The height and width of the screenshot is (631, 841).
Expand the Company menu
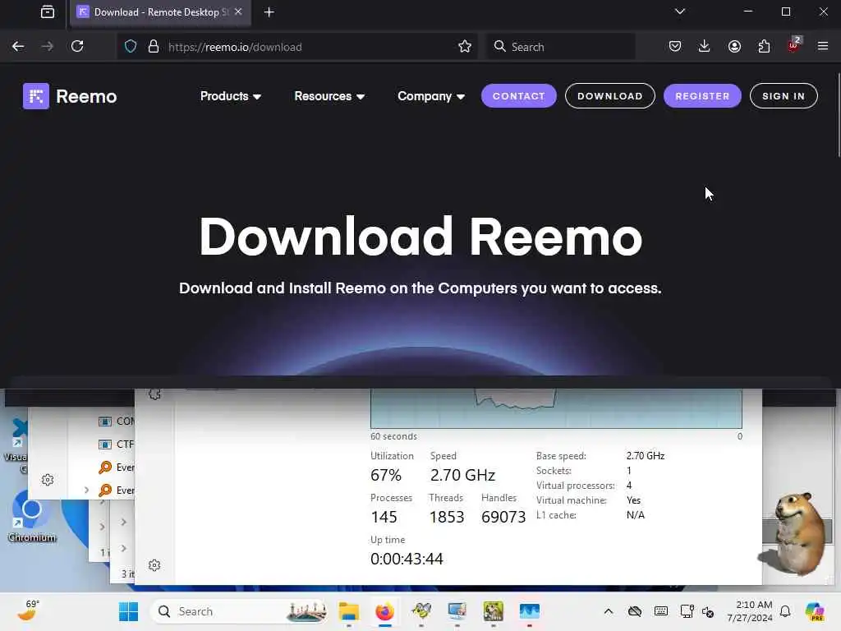click(x=430, y=96)
